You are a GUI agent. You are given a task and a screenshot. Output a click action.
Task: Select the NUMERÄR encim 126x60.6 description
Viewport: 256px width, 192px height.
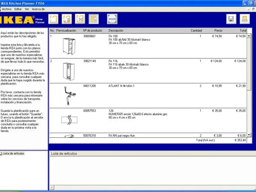click(x=138, y=114)
